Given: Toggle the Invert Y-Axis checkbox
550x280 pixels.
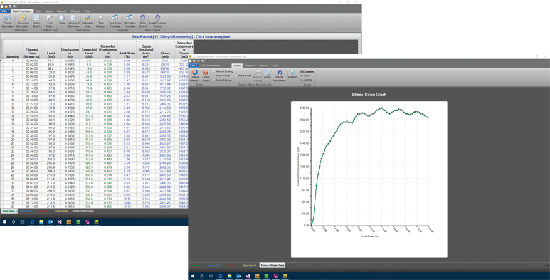Looking at the screenshot, I should click(x=236, y=76).
